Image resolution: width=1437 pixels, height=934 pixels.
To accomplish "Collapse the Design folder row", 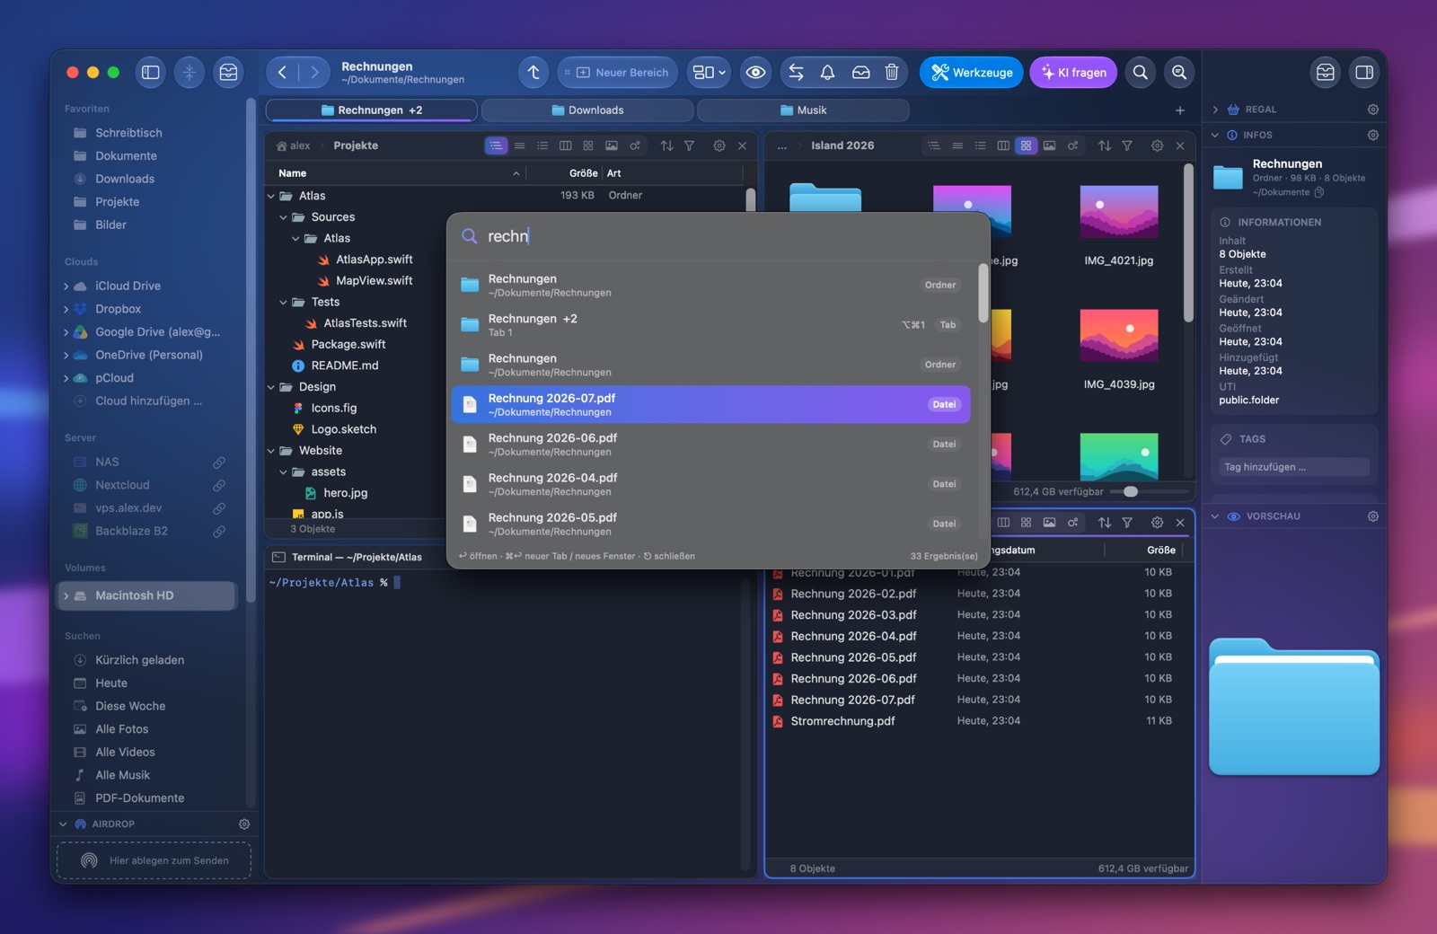I will [271, 387].
